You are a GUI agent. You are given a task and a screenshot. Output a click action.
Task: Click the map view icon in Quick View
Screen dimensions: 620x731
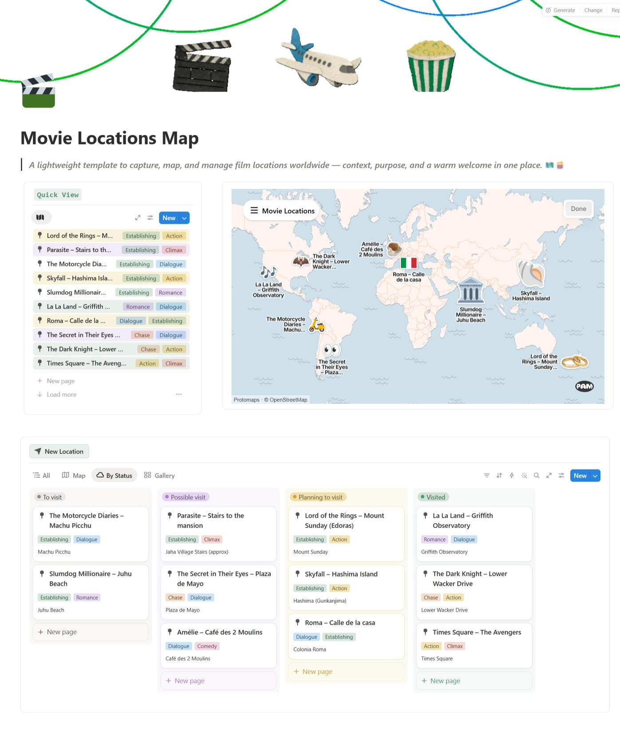coord(40,217)
